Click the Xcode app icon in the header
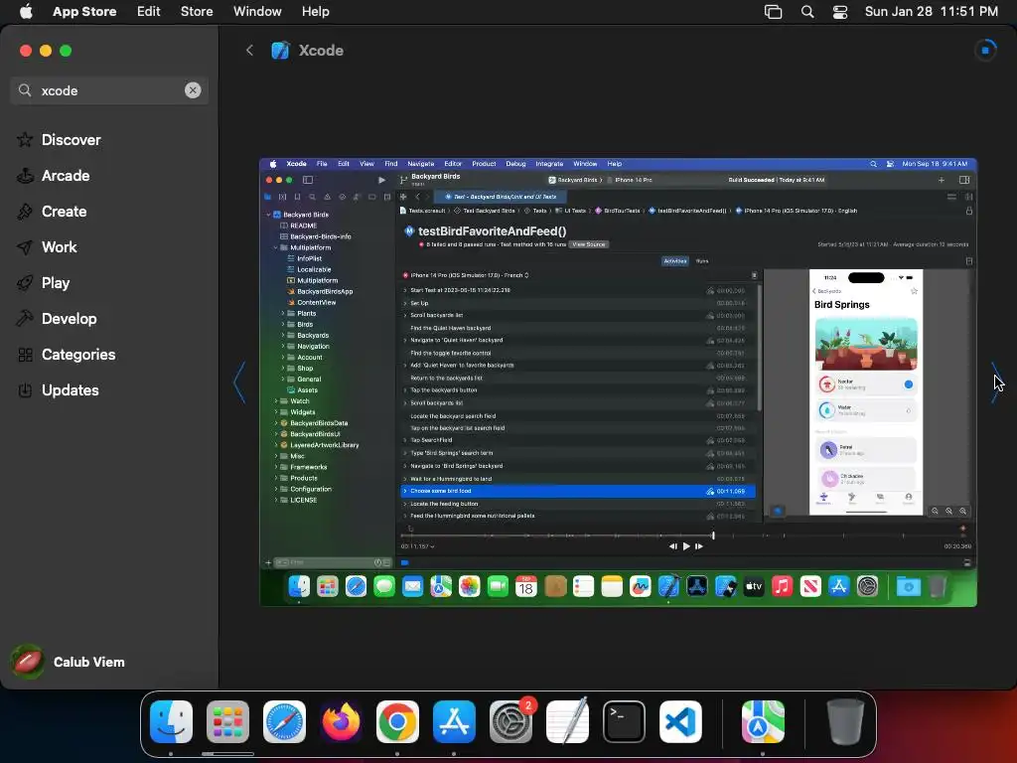1017x763 pixels. (x=280, y=50)
